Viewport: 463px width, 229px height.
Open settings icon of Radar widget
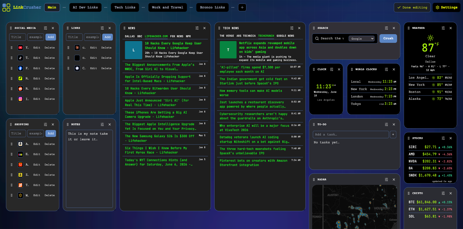386,179
